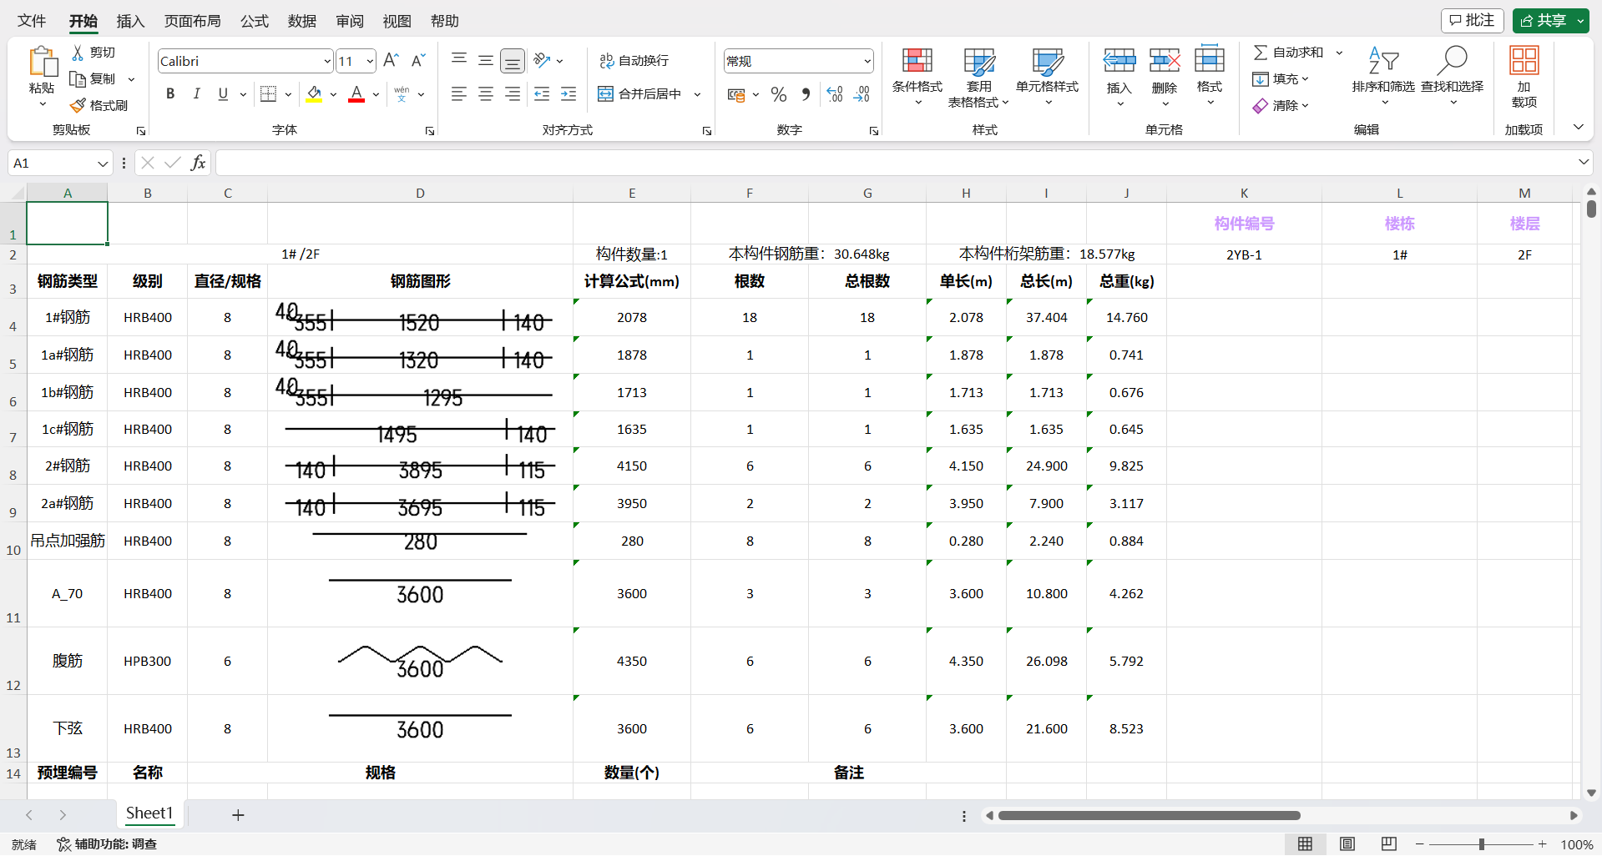The width and height of the screenshot is (1602, 856).
Task: Click the Find and Select magnifier
Action: click(x=1452, y=62)
